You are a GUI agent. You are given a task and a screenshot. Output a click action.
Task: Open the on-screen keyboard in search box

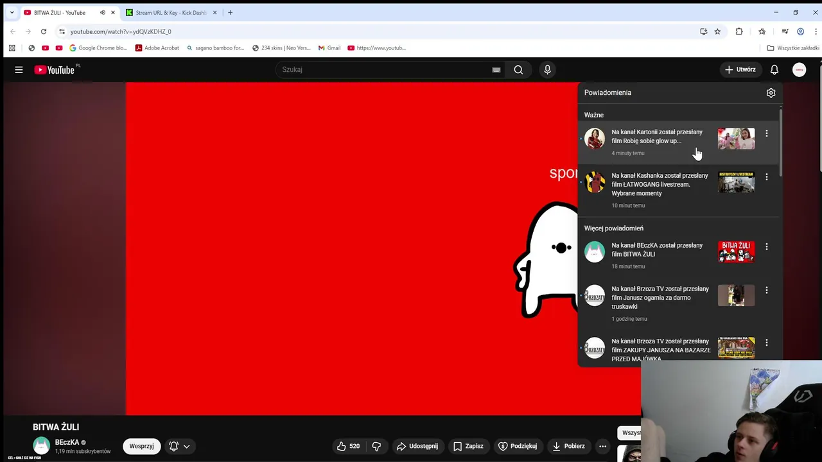click(x=496, y=69)
